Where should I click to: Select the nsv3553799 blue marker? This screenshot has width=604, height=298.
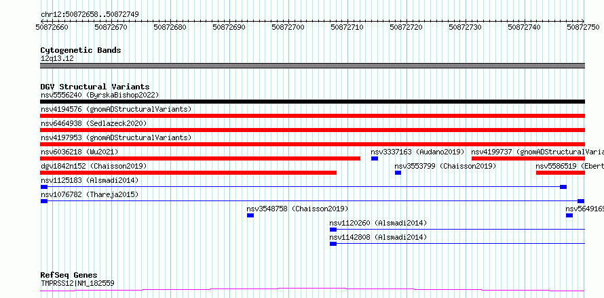tap(398, 173)
